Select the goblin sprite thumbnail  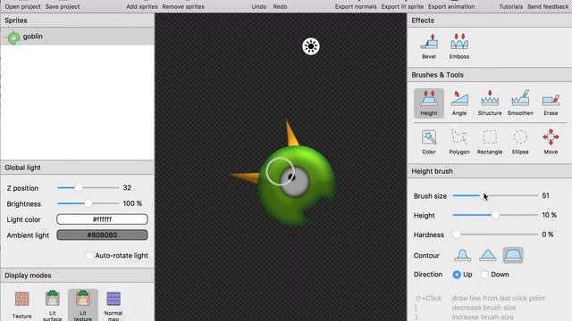[13, 37]
